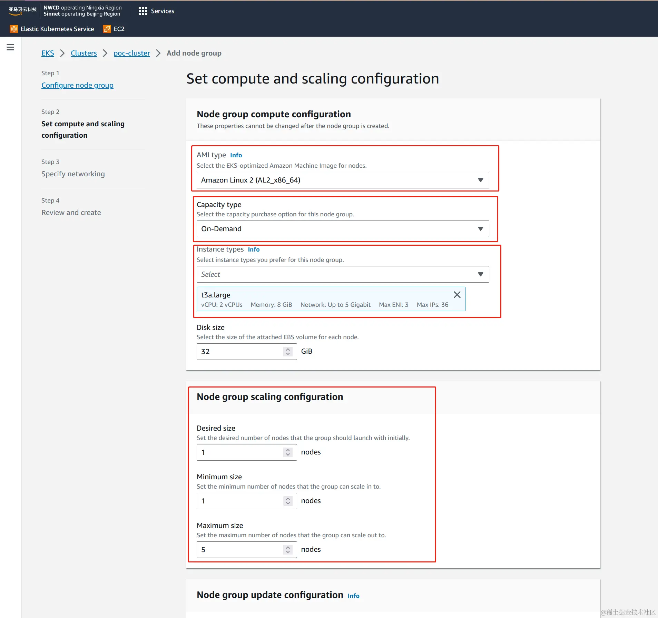Open the hamburger navigation menu
This screenshot has height=618, width=658.
coord(10,47)
